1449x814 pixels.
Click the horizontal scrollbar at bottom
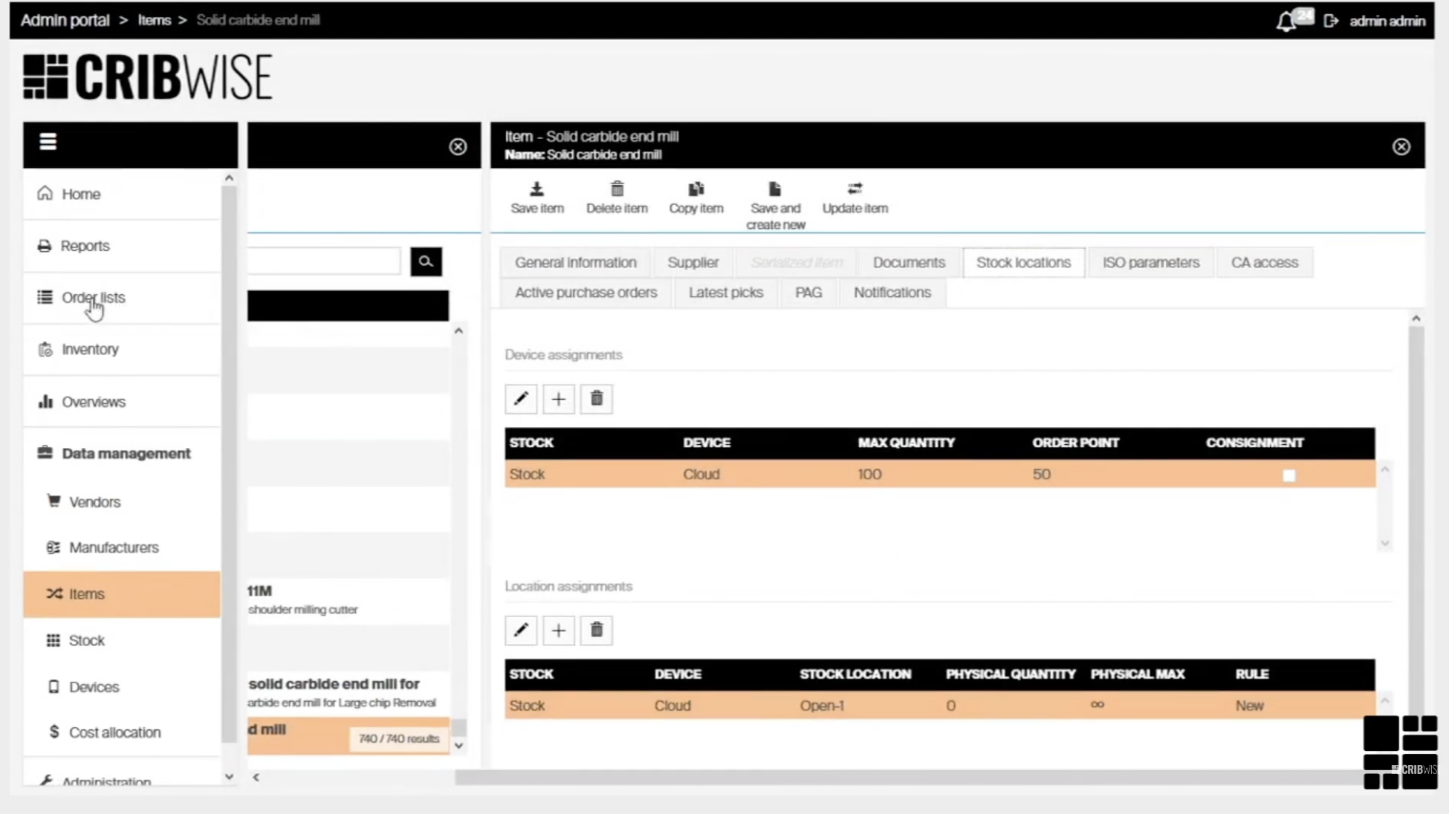892,777
